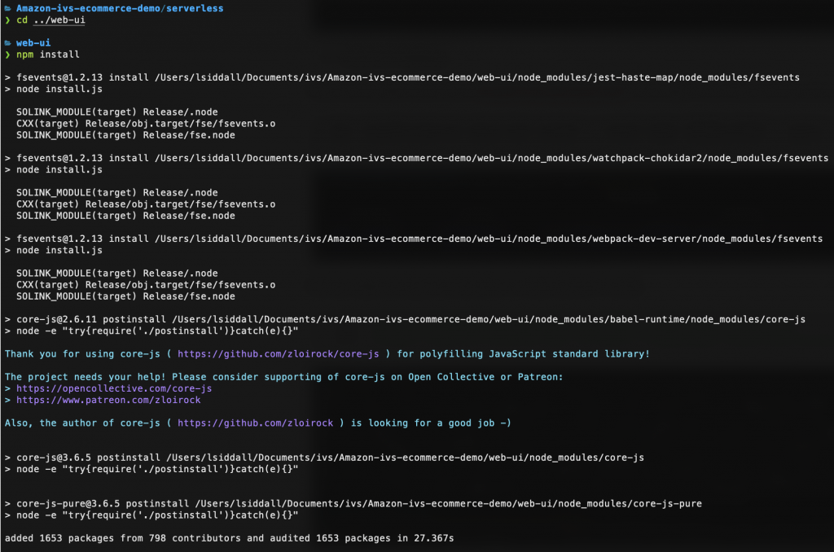
Task: Click the web-ui directory name in prompt
Action: (33, 42)
